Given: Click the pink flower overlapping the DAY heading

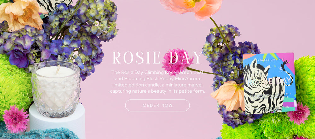Looking at the screenshot, I should tap(177, 61).
